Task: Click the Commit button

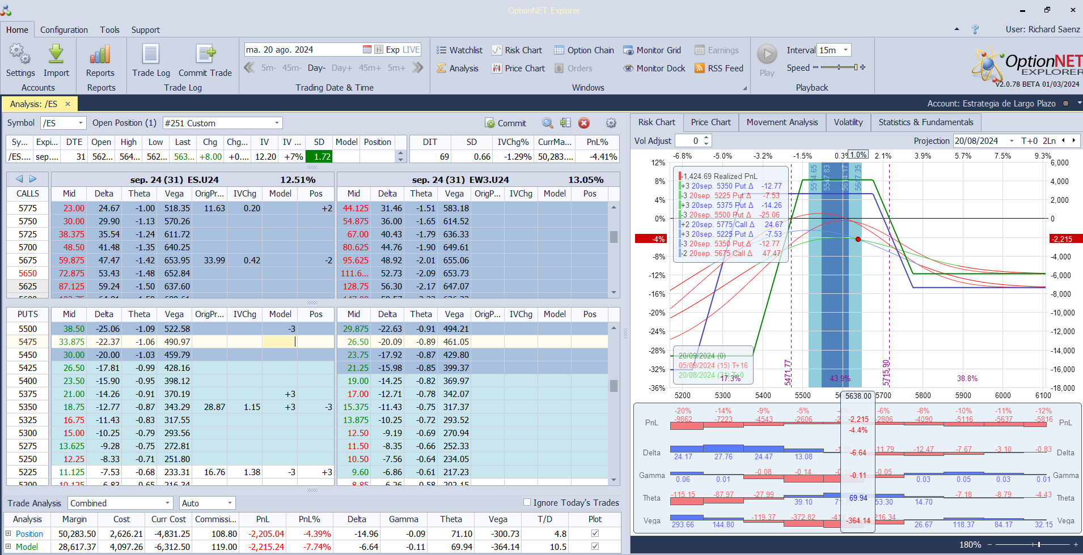Action: (x=506, y=123)
